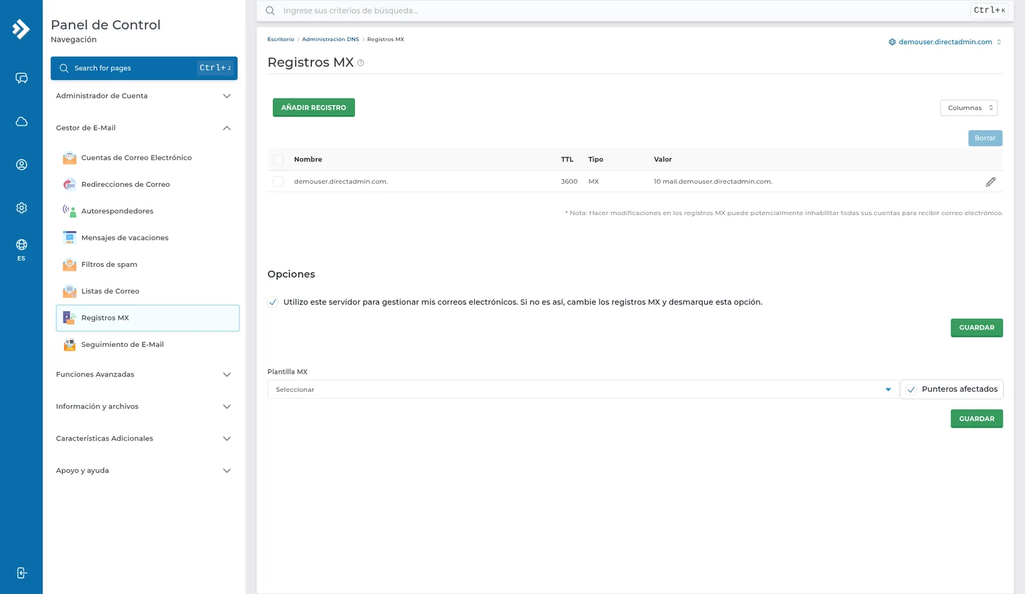Click the logout icon at bottom left
The height and width of the screenshot is (594, 1025).
point(21,573)
